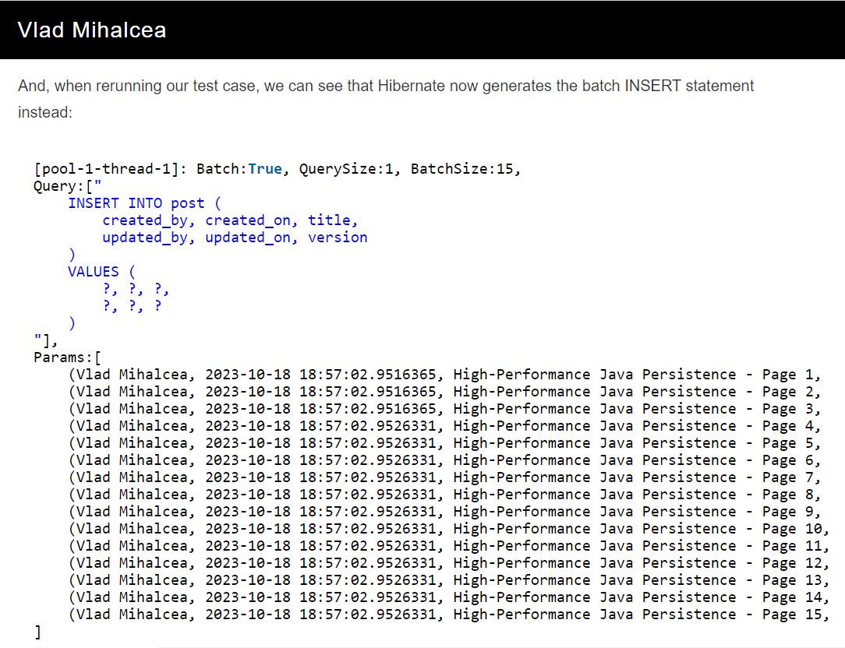The width and height of the screenshot is (845, 648).
Task: Click the title column name
Action: 329,220
